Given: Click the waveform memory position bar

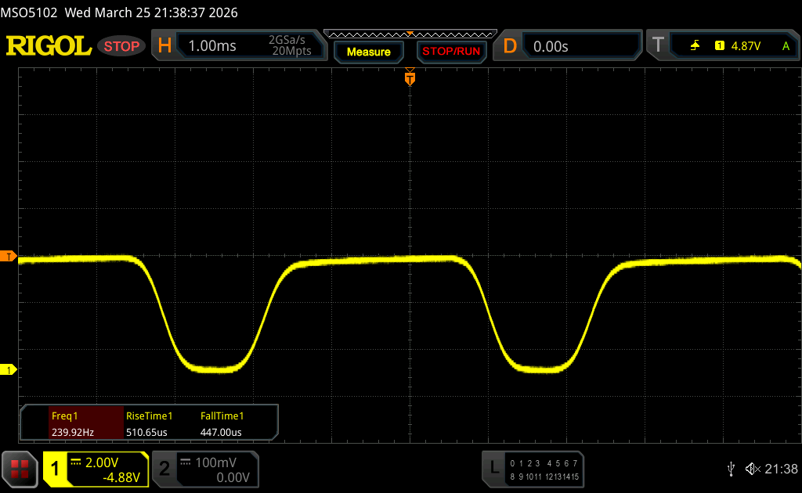Looking at the screenshot, I should (410, 34).
